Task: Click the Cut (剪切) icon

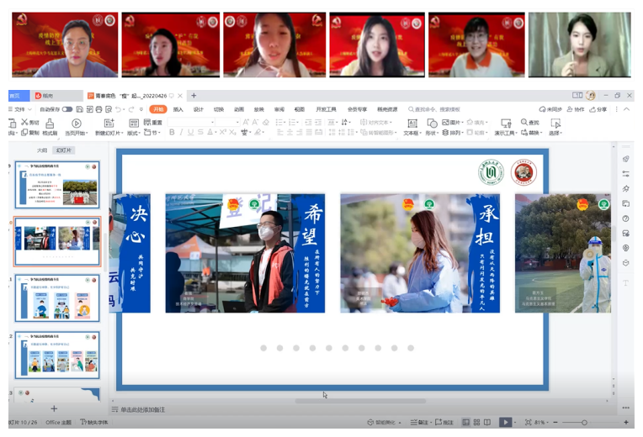Action: 29,123
